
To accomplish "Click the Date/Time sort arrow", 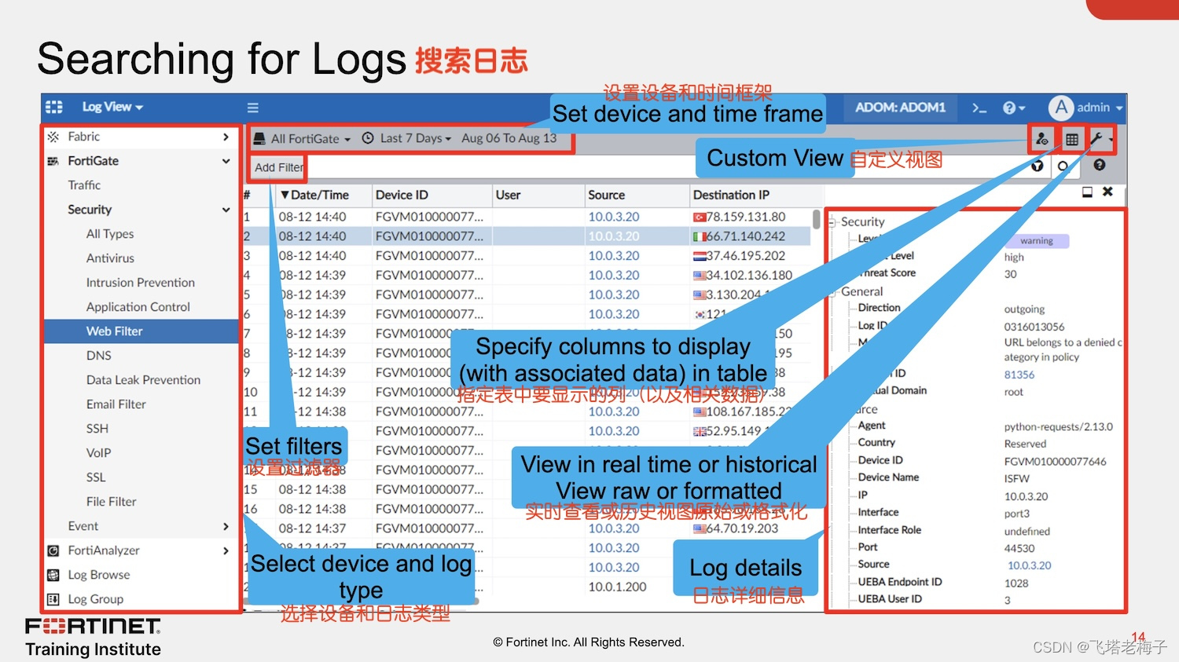I will point(285,195).
